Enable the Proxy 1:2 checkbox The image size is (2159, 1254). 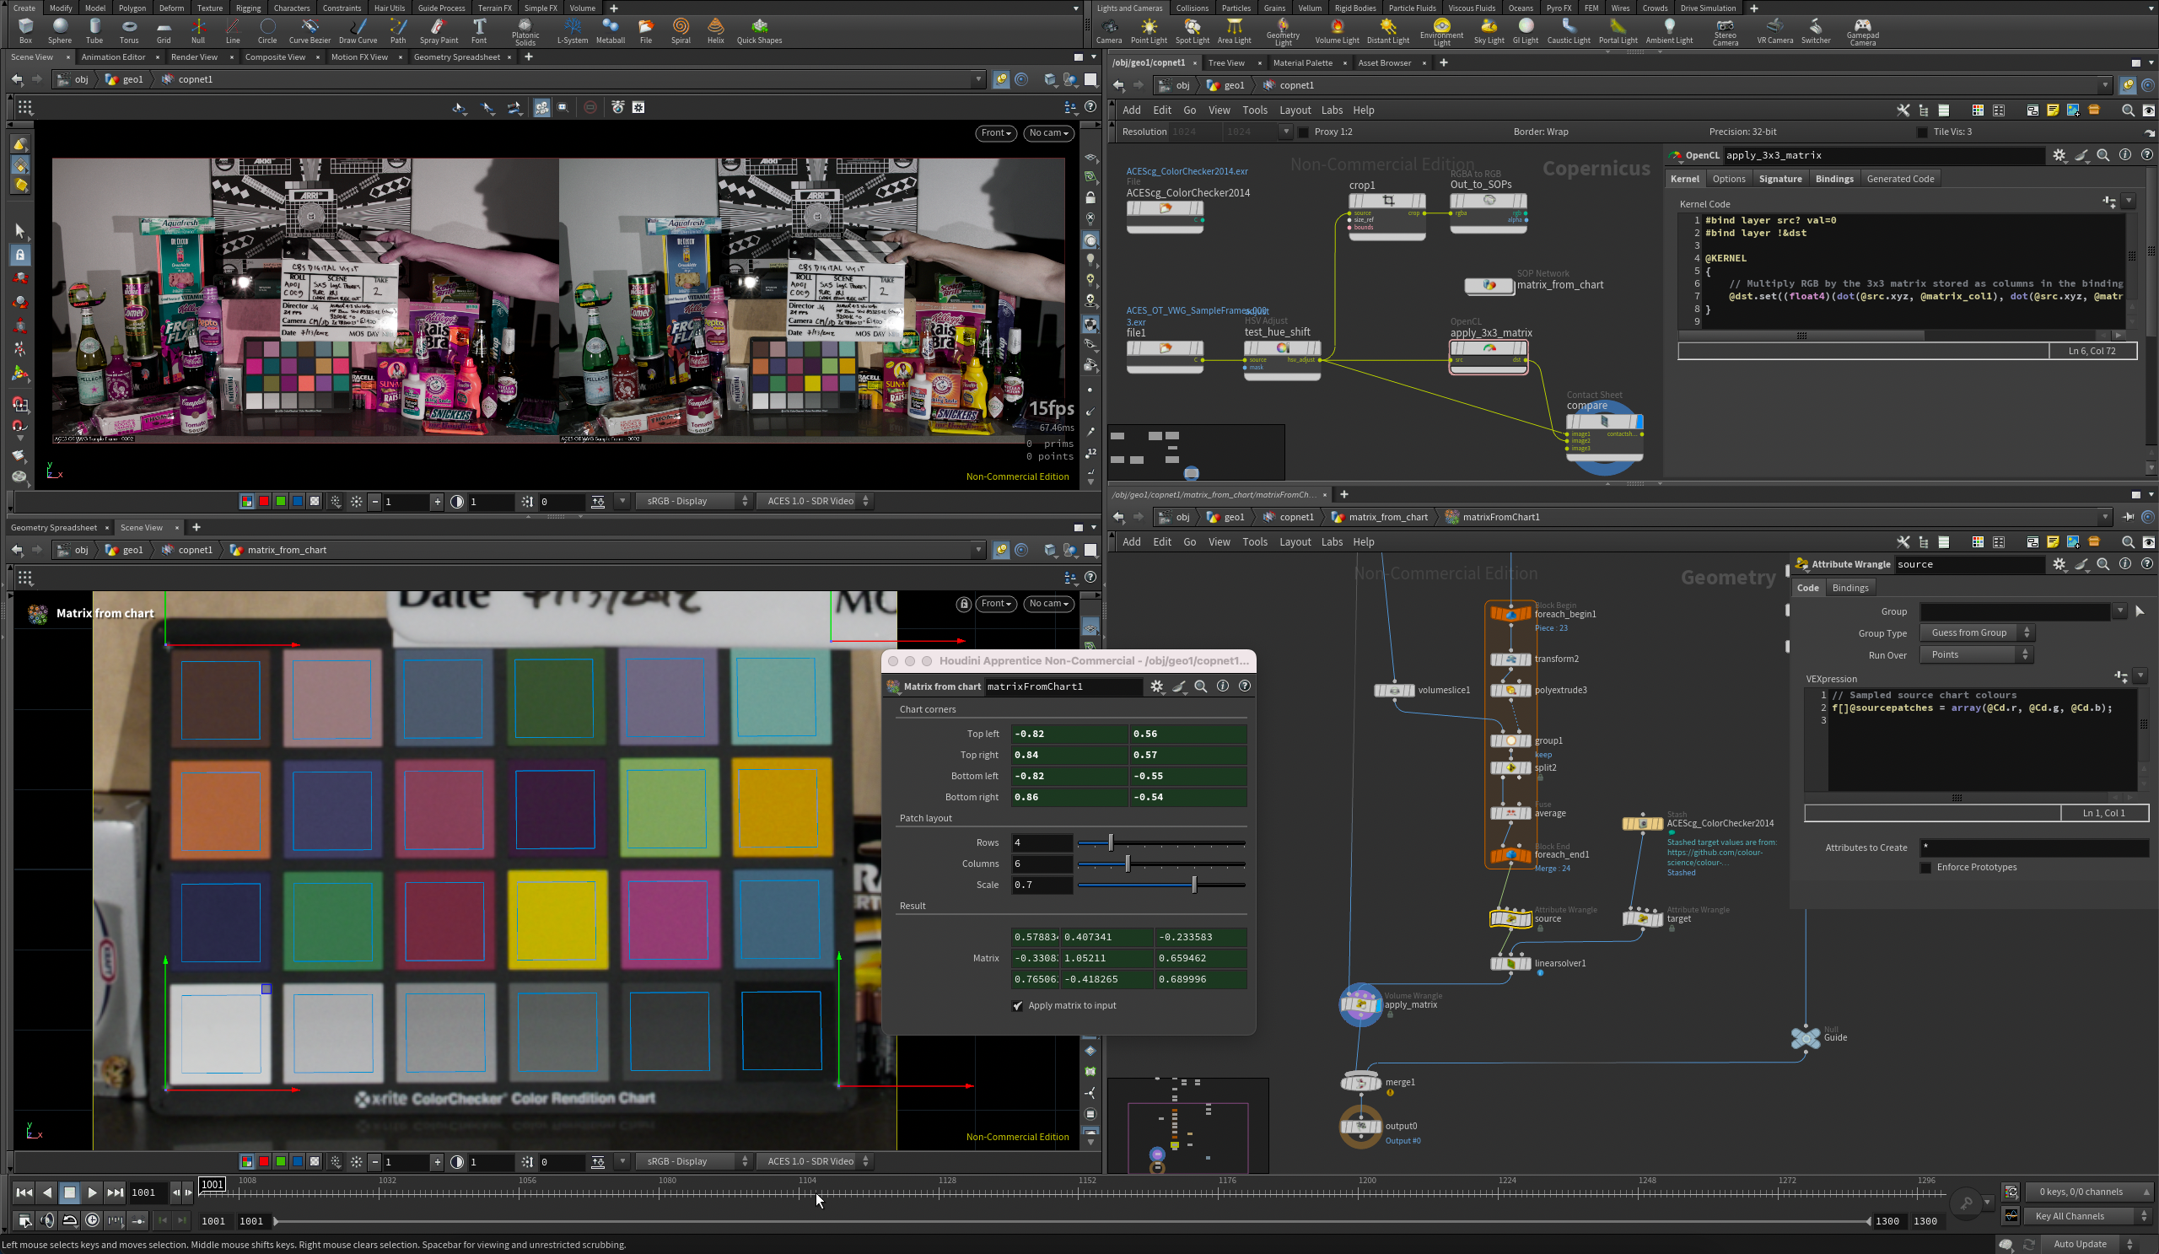[1303, 132]
